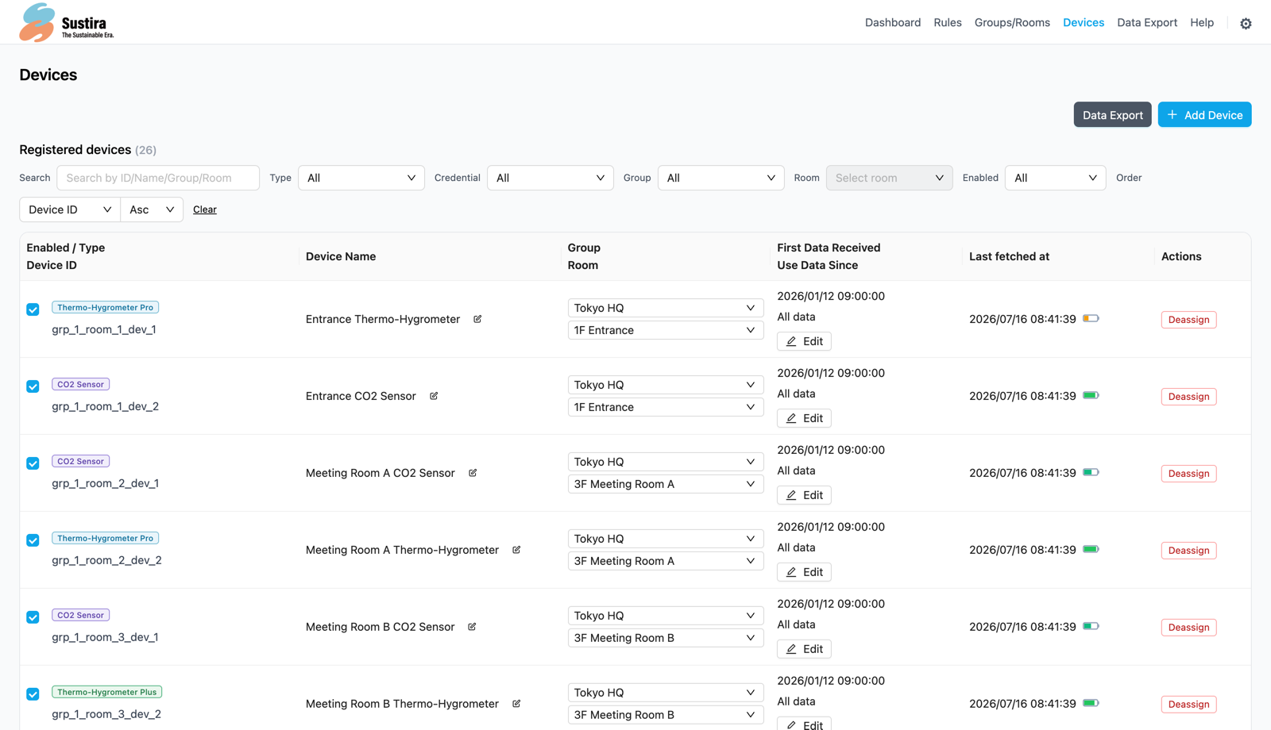Deassign device grp_1_room_1_dev_1
This screenshot has height=730, width=1271.
pos(1188,320)
